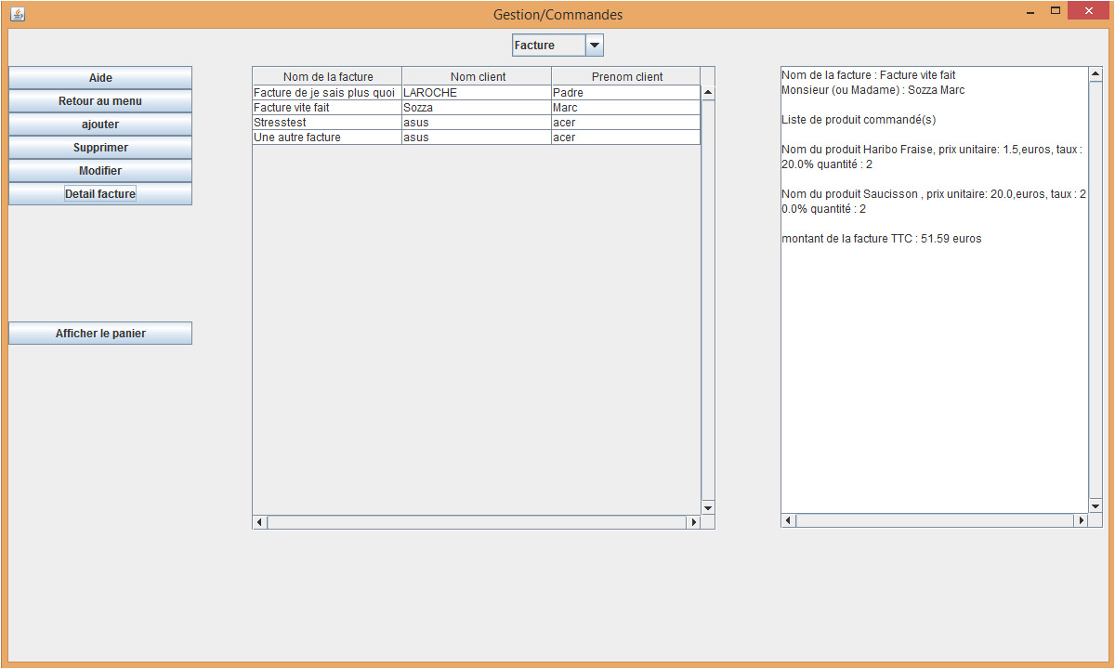This screenshot has height=669, width=1115.
Task: Click Afficher le panier button
Action: click(100, 334)
